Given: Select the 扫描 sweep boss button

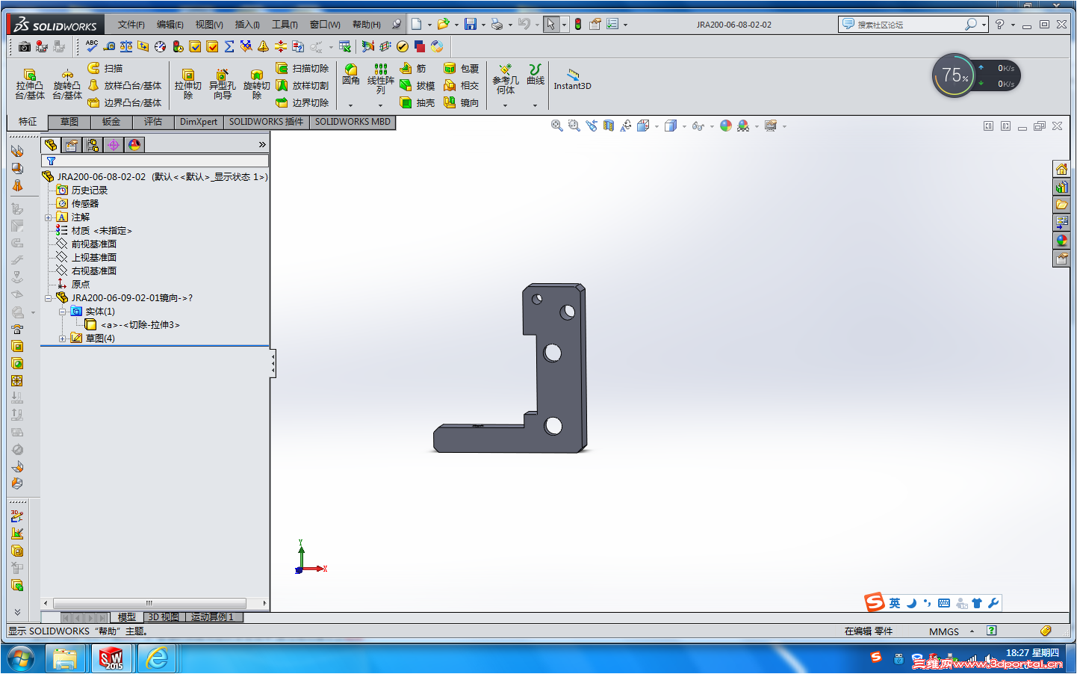Looking at the screenshot, I should click(105, 69).
